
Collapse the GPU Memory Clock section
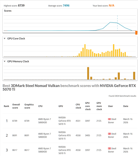pos(5,61)
